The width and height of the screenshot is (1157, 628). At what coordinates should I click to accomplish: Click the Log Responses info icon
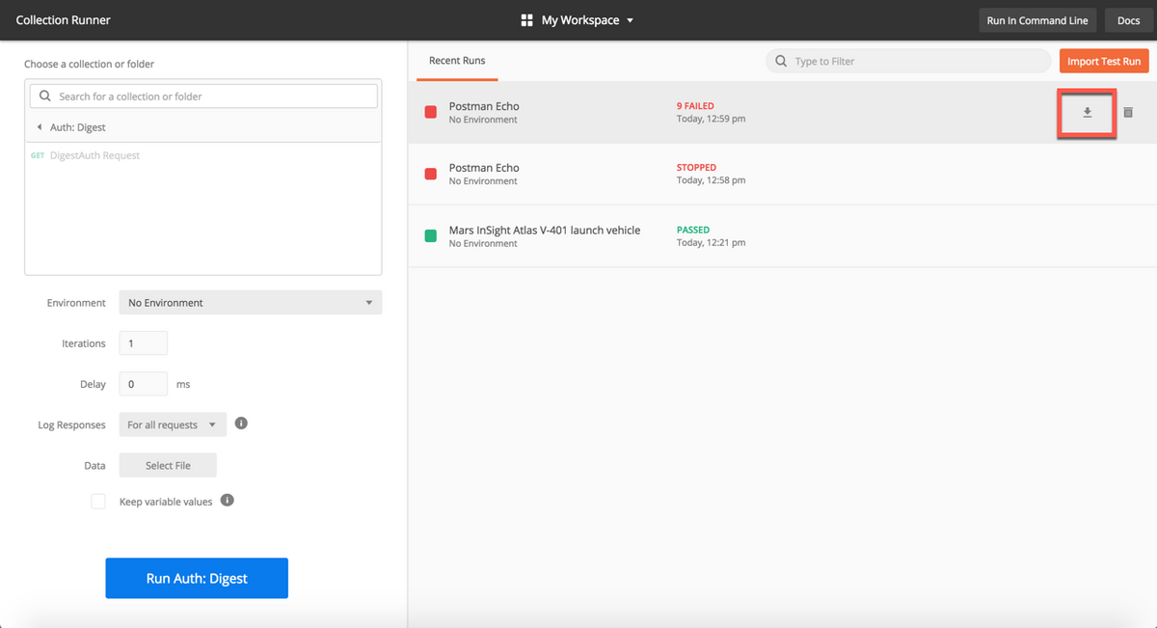coord(241,423)
